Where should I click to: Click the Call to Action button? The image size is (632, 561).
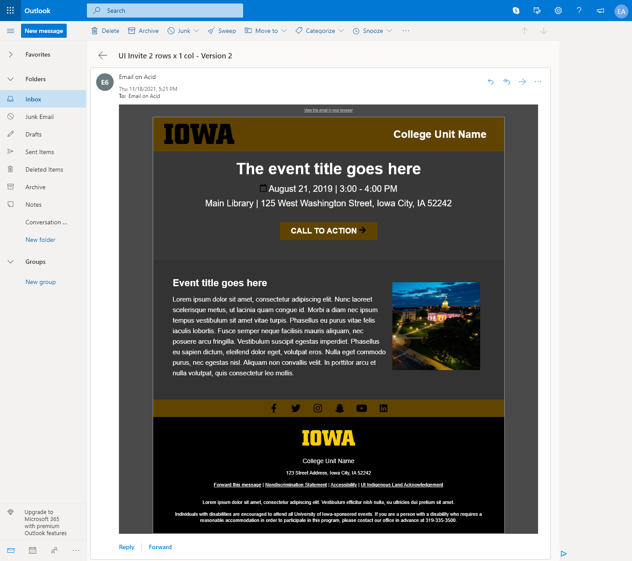[328, 231]
